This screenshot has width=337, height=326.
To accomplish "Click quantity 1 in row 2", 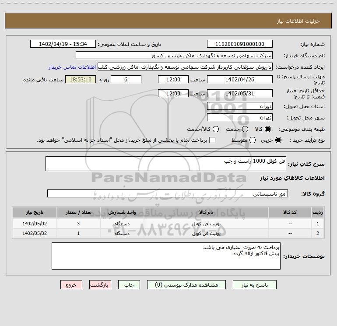I will pos(78,233).
